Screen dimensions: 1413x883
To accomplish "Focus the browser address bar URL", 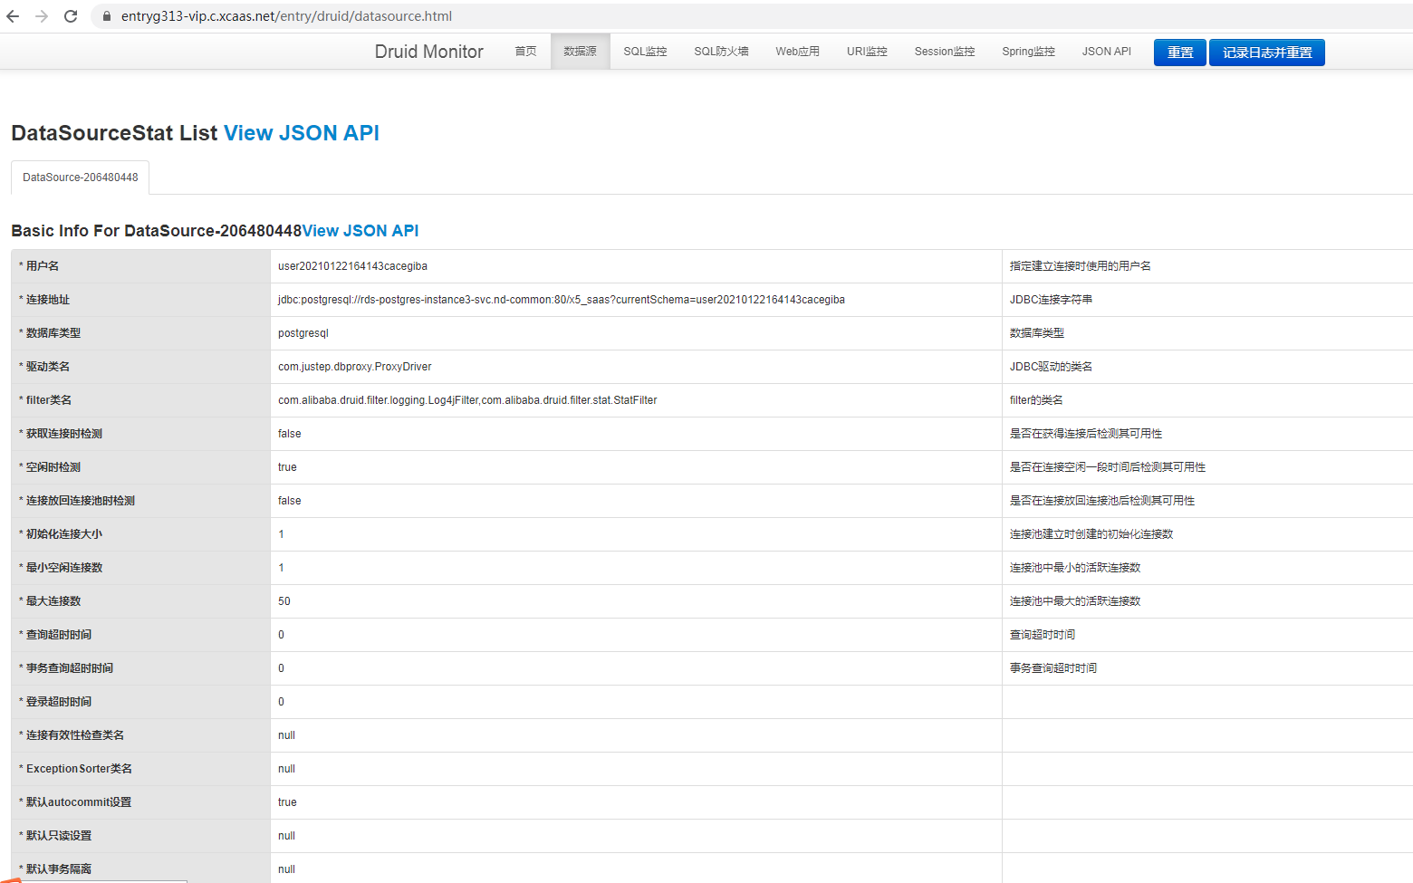I will [x=286, y=16].
